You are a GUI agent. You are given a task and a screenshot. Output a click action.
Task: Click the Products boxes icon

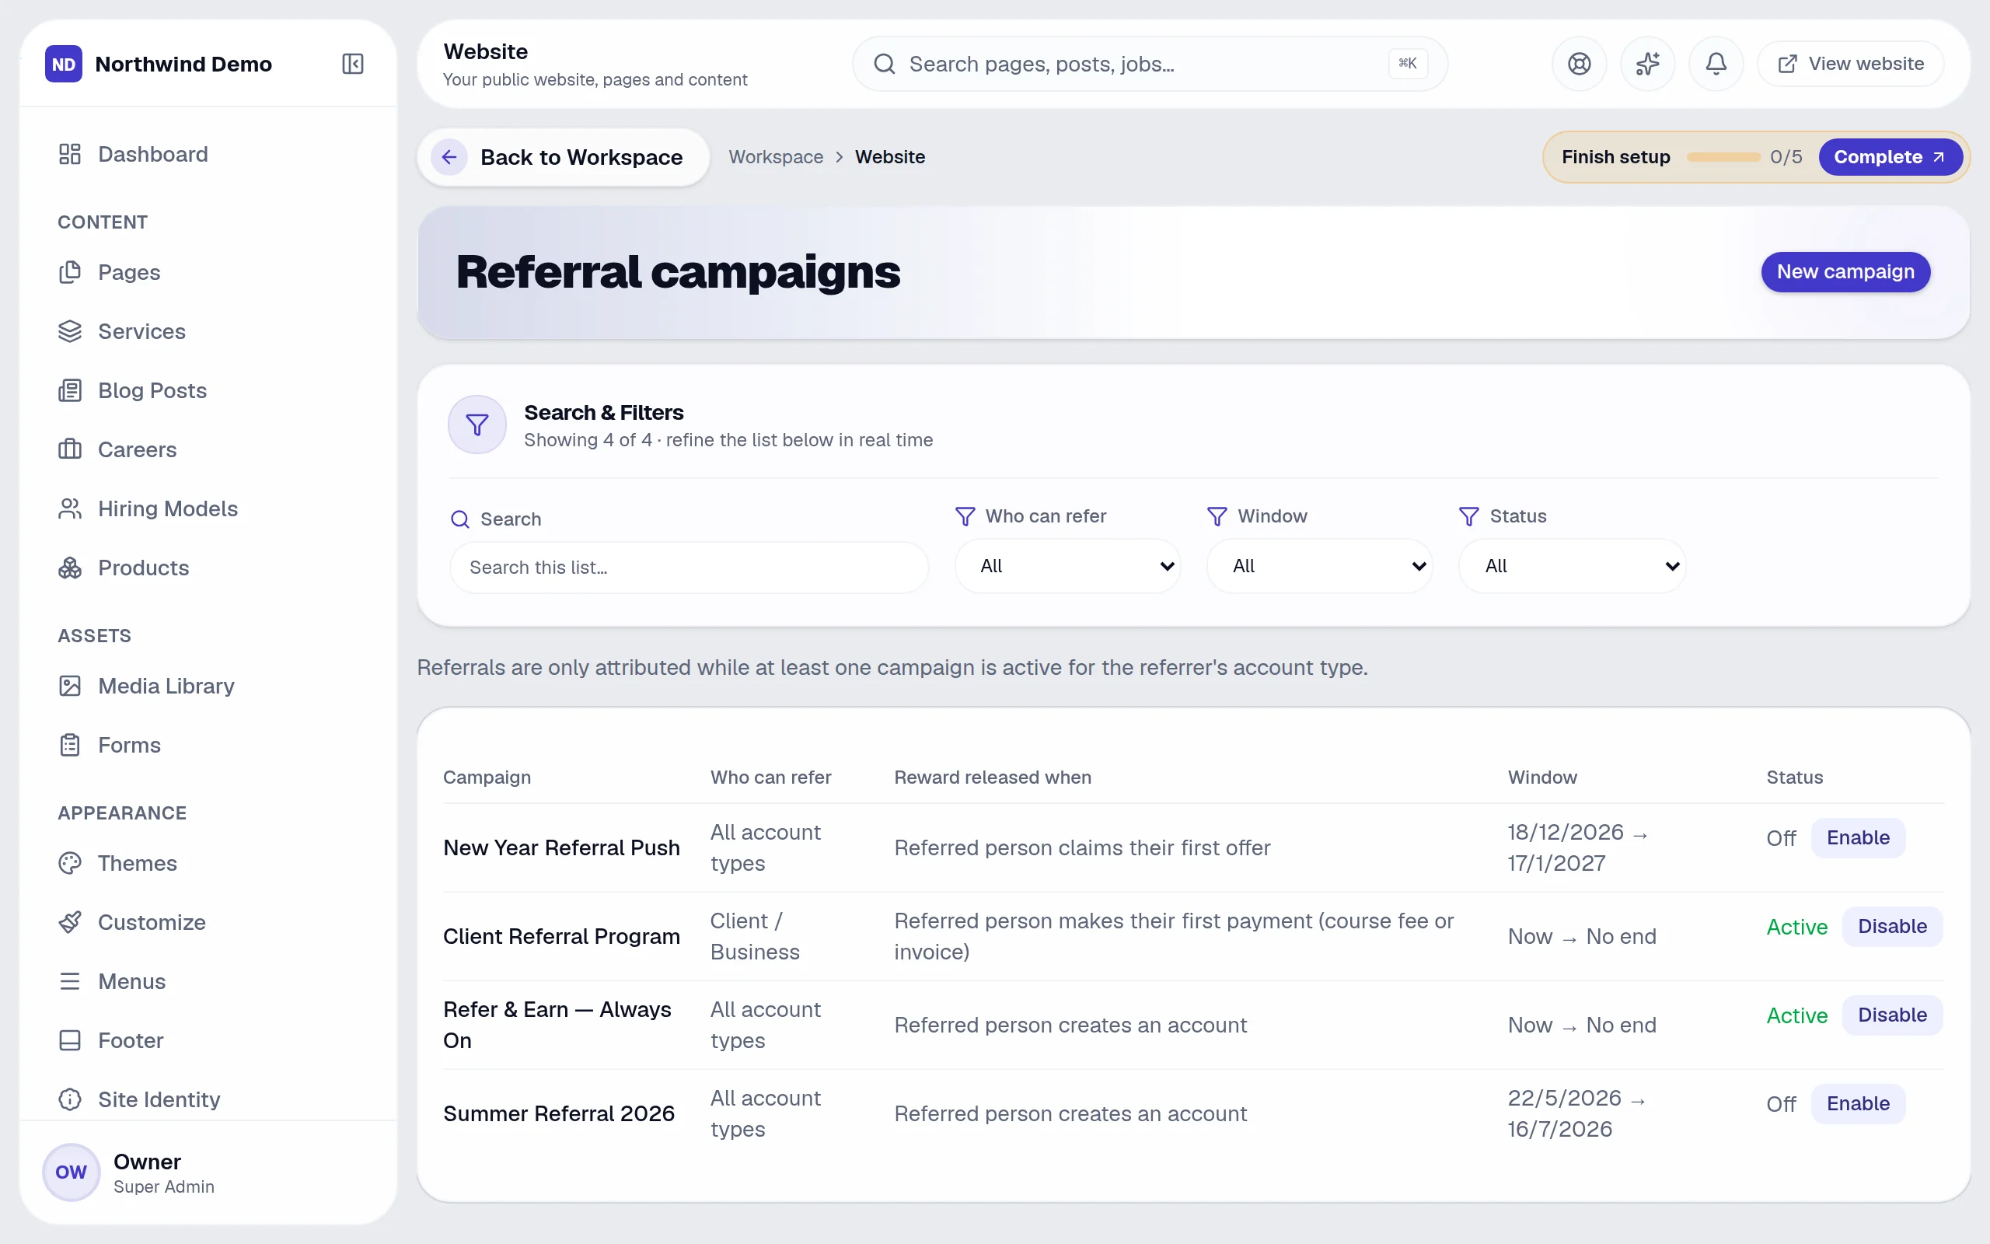pyautogui.click(x=70, y=568)
